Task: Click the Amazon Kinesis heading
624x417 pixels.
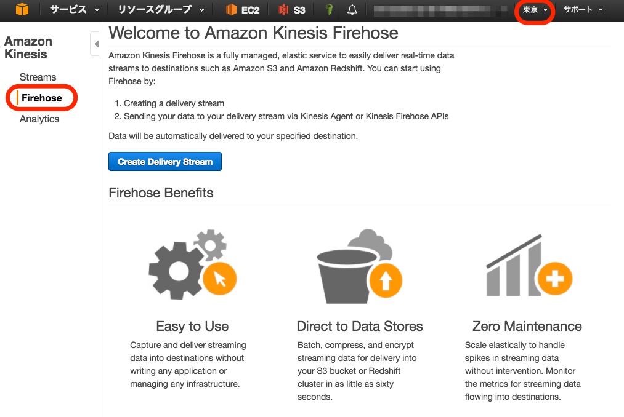Action: 28,48
